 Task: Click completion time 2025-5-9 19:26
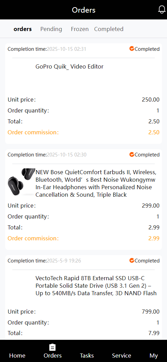64,261
